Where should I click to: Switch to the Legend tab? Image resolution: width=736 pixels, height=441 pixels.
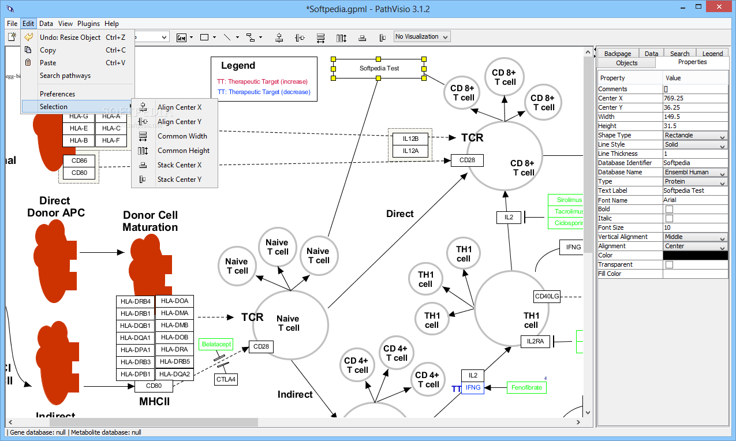[x=712, y=54]
